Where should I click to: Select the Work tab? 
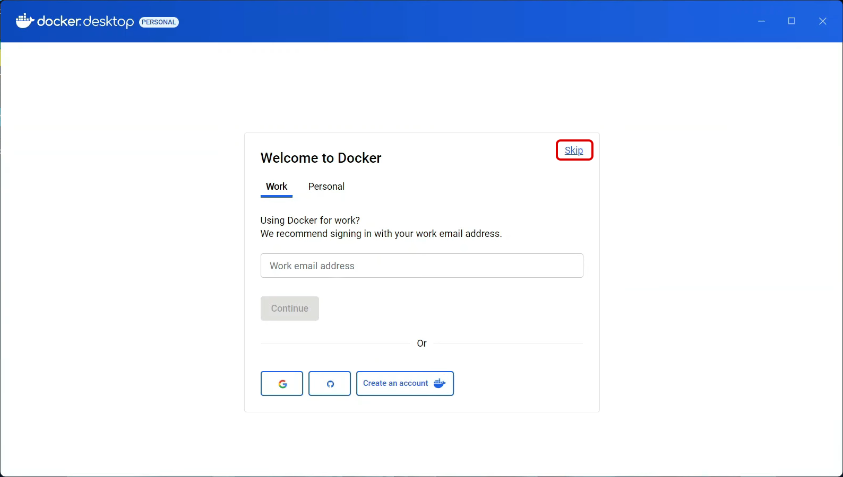point(277,187)
